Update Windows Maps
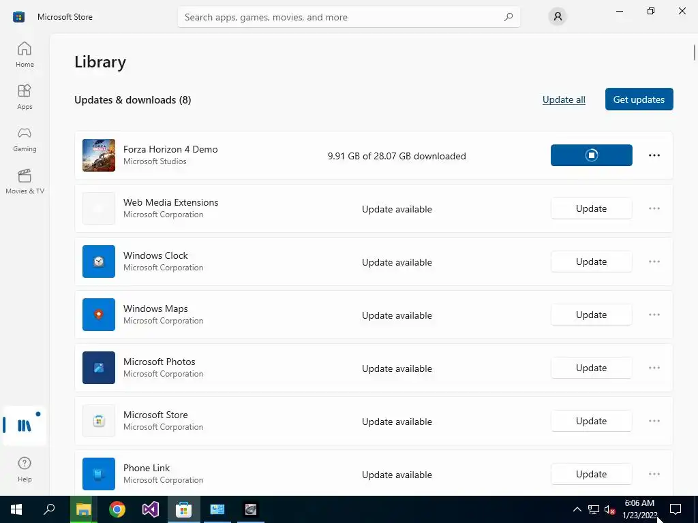The height and width of the screenshot is (523, 698). (x=591, y=315)
